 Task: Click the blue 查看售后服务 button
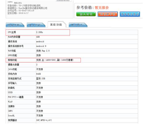coord(130,14)
